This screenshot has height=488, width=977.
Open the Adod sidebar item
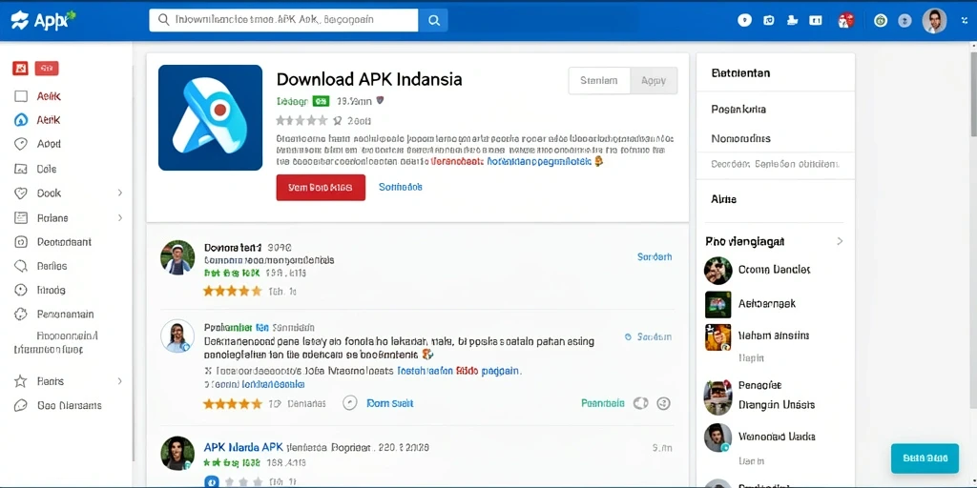(37, 144)
